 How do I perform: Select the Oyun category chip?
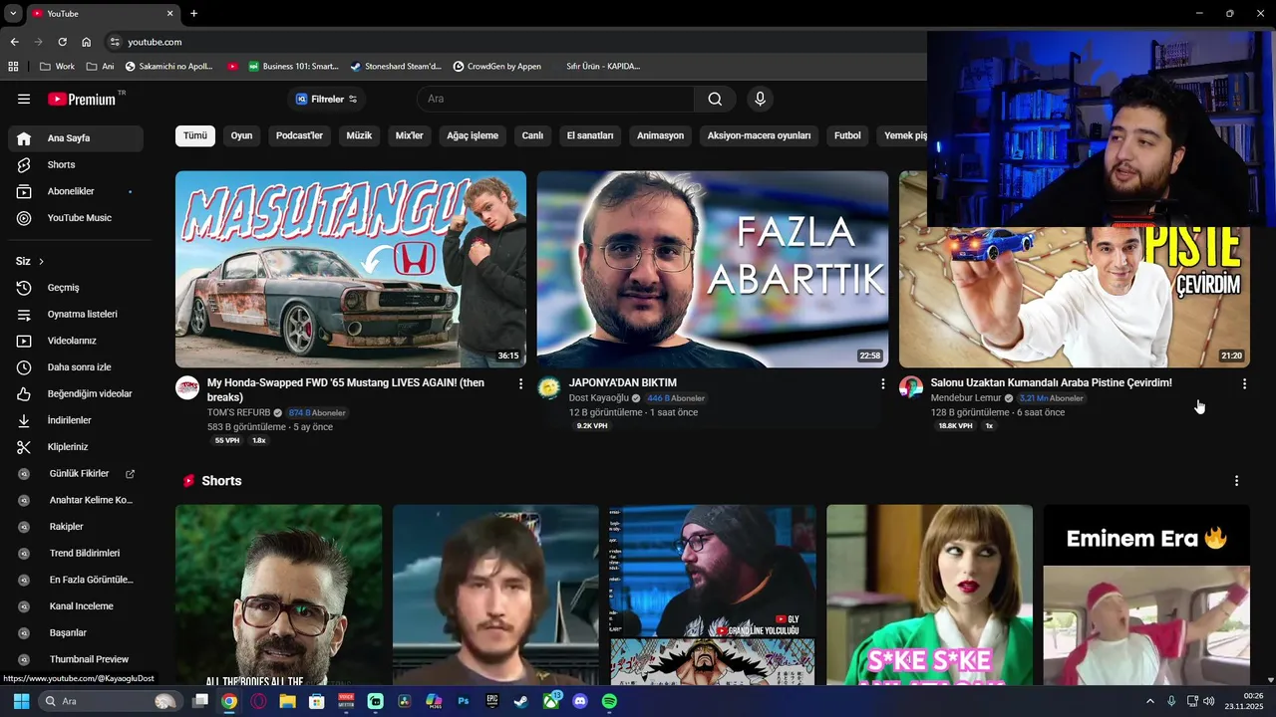pos(241,135)
